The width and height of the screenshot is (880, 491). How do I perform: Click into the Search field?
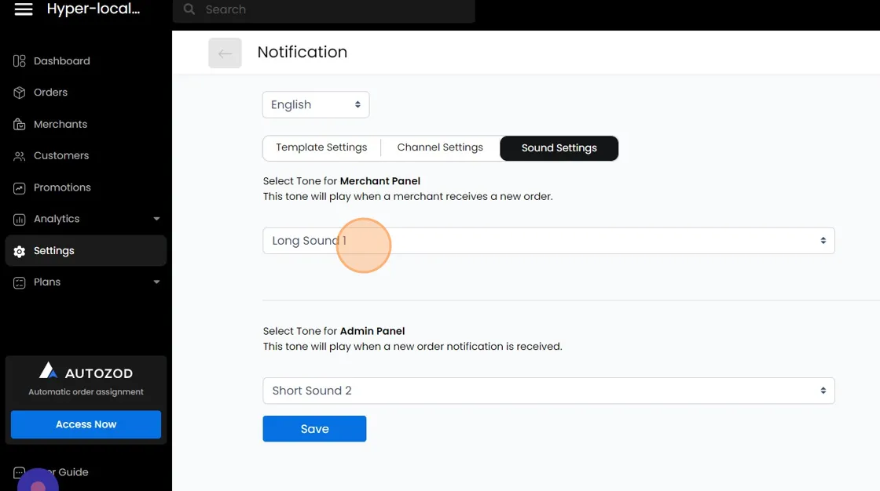click(324, 9)
